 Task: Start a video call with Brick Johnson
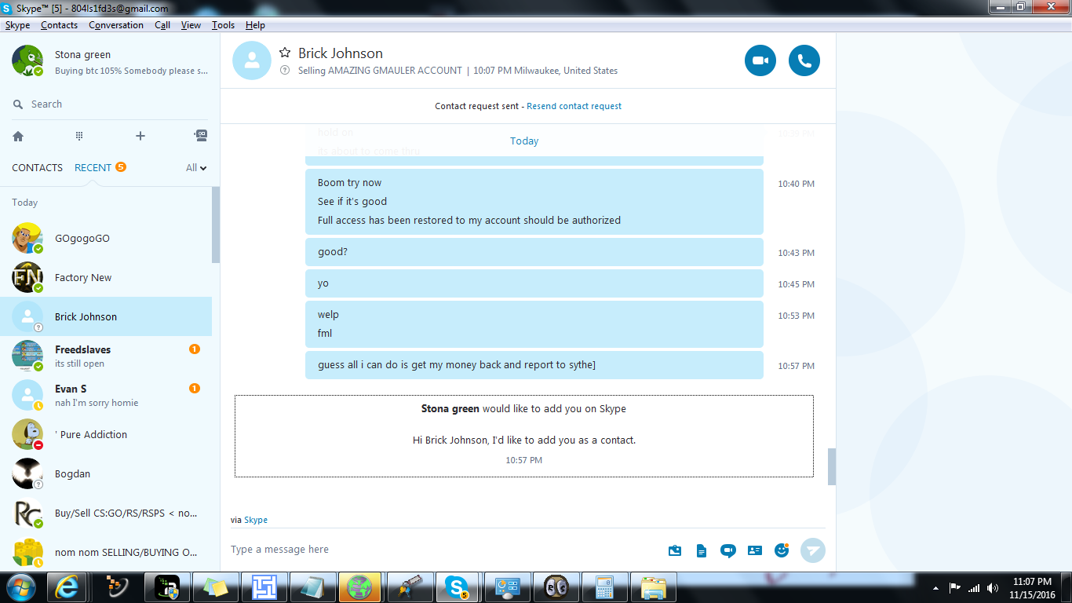coord(760,60)
